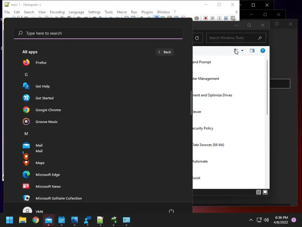This screenshot has width=302, height=227.
Task: Open Notepad++ View menu
Action: (x=42, y=12)
